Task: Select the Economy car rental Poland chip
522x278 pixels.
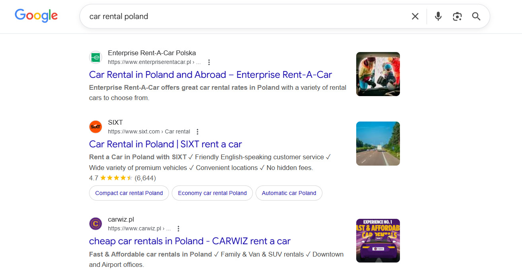Action: point(212,193)
